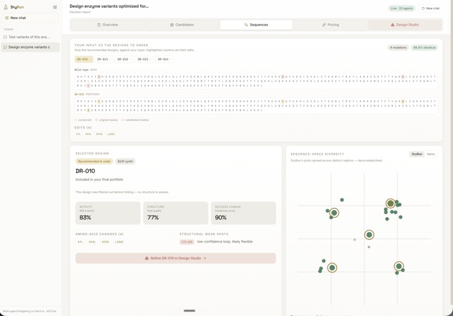The image size is (453, 316).
Task: Click the 'Recommended to order' badge
Action: pos(94,161)
